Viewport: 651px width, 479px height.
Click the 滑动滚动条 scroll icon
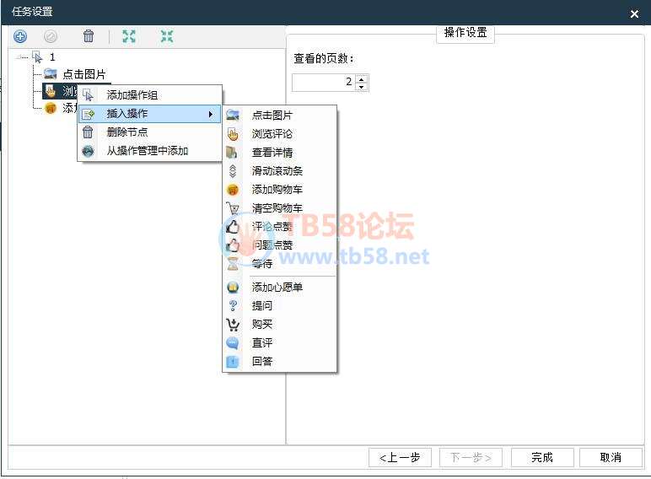(233, 171)
